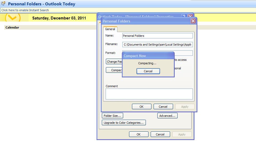
Task: Open Change Password button
Action: [114, 62]
